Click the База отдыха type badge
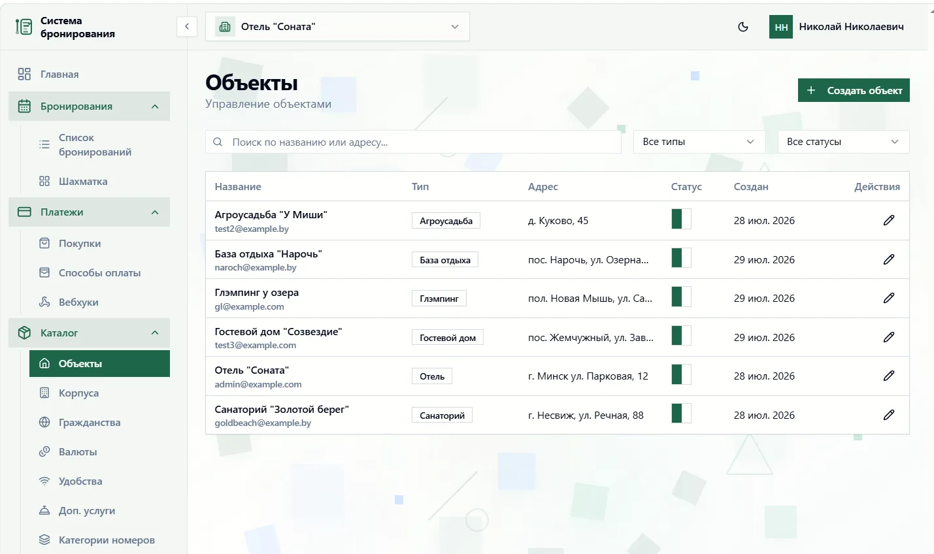The image size is (934, 554). click(445, 260)
